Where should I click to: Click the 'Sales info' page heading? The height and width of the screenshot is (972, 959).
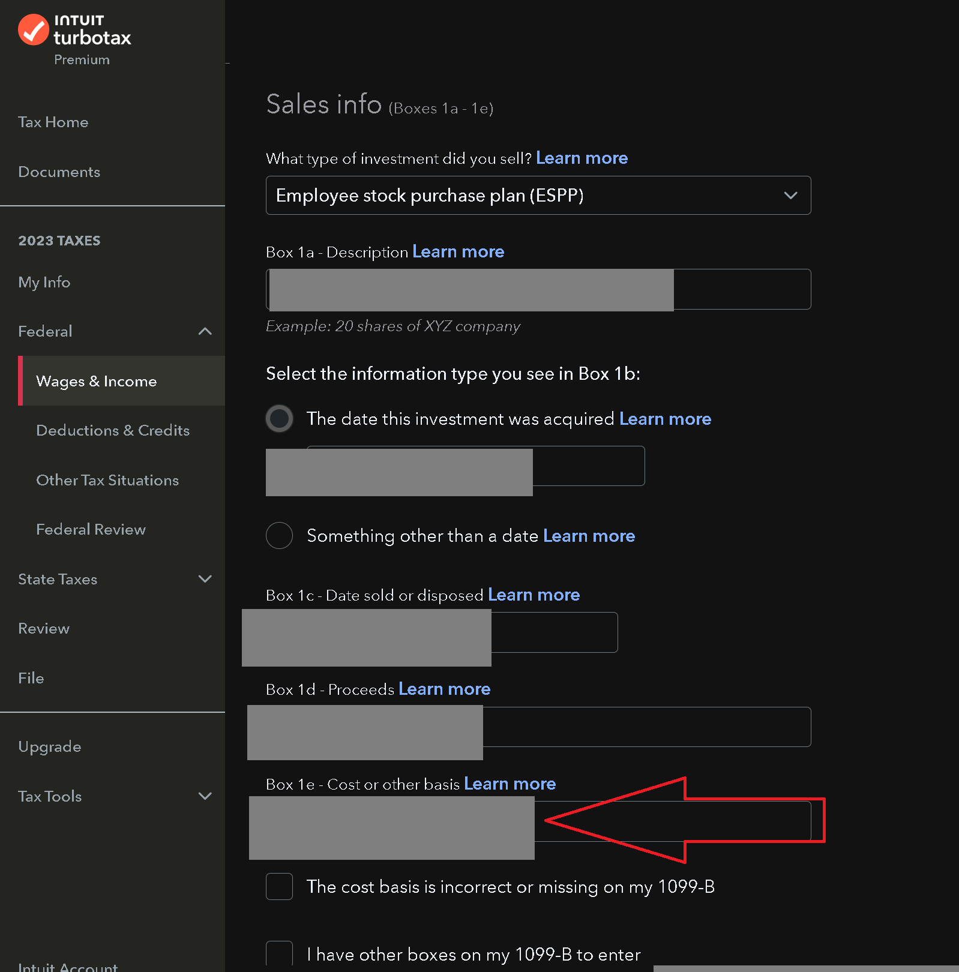pos(324,104)
